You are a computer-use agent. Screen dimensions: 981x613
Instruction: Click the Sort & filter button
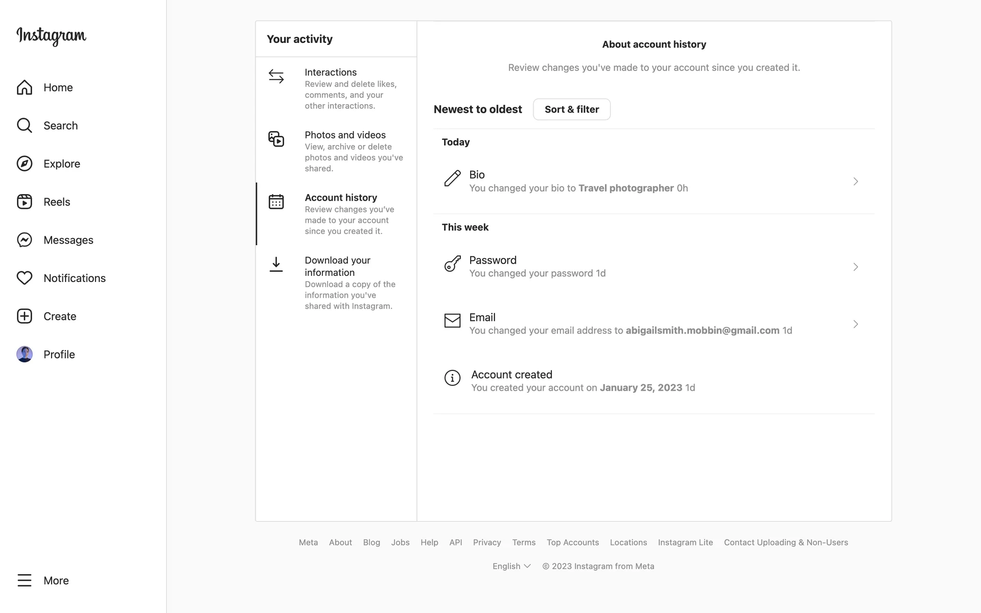pos(572,109)
